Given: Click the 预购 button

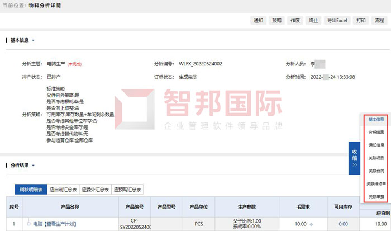Looking at the screenshot, I should (x=276, y=21).
